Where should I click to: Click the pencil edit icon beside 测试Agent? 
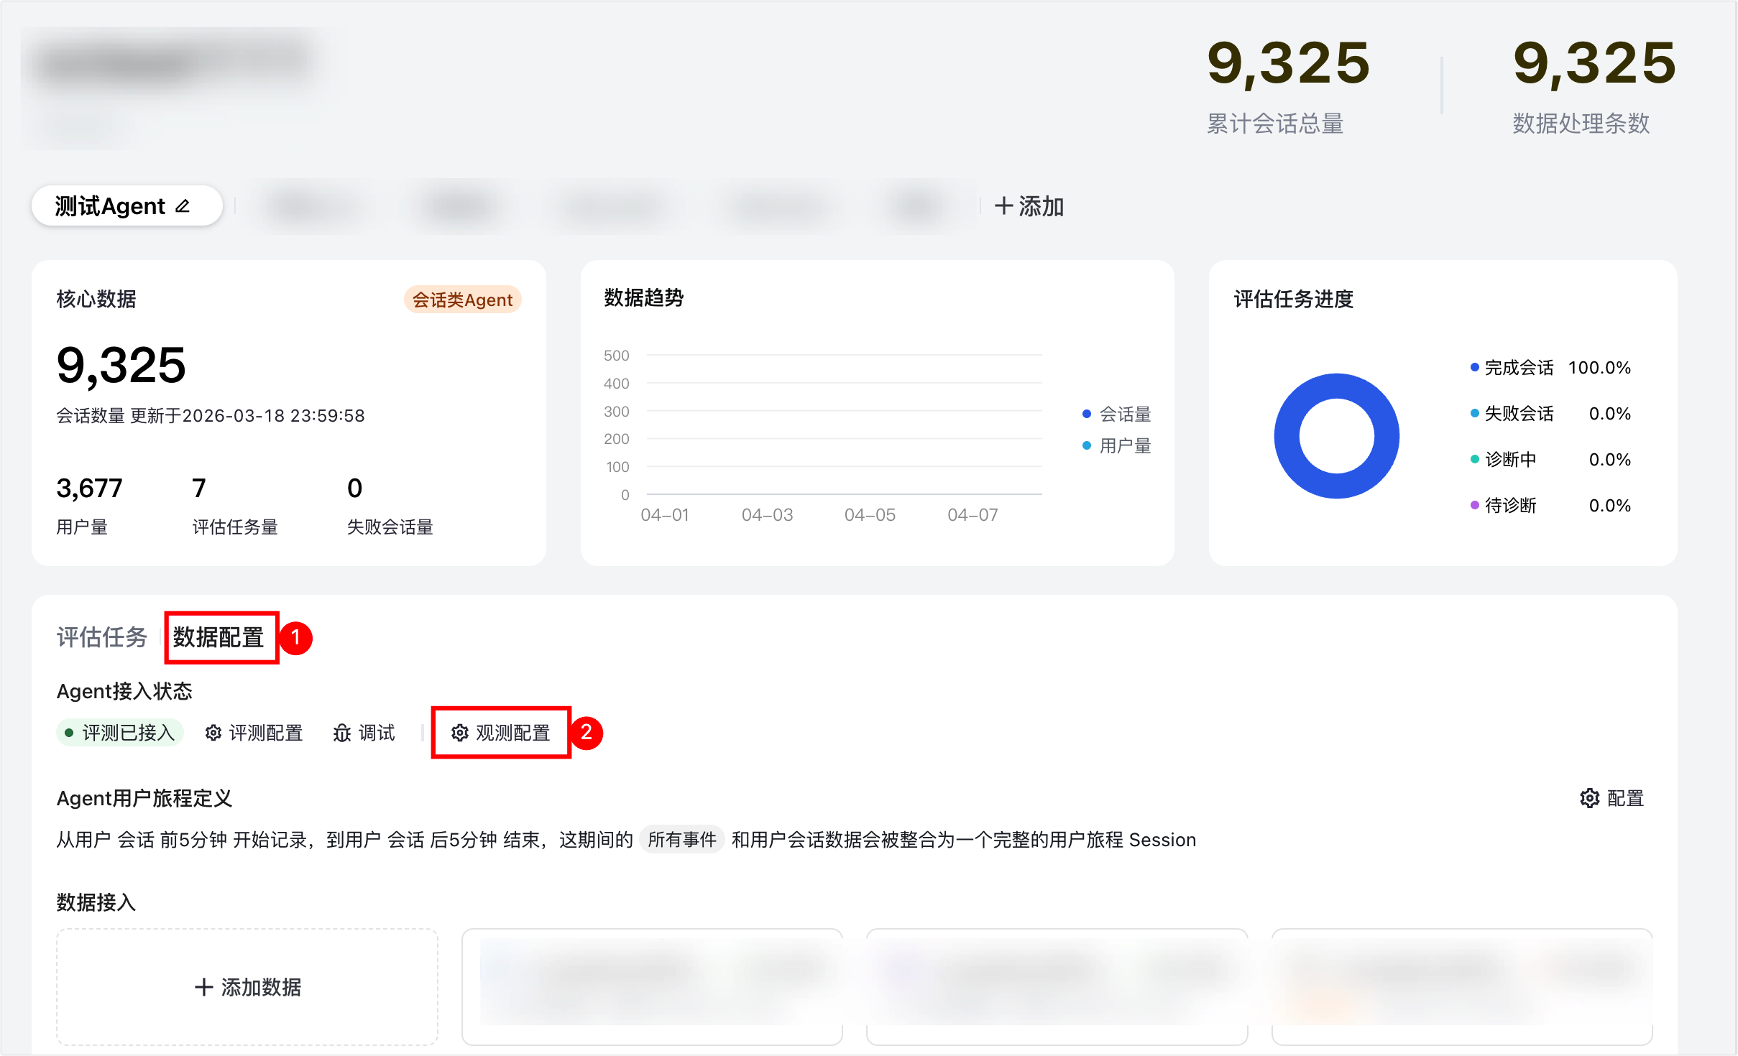[x=183, y=206]
